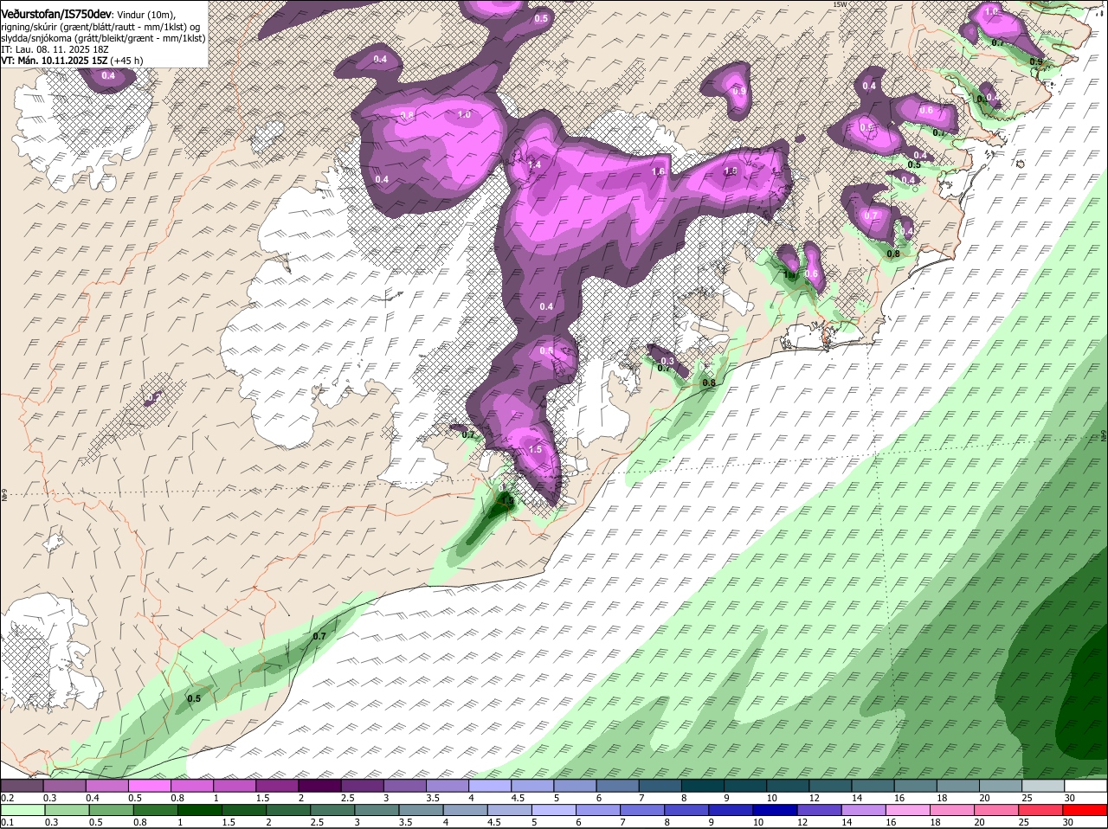The height and width of the screenshot is (829, 1108).
Task: Click the upper-row legend swatch above 3.5
Action: (447, 786)
